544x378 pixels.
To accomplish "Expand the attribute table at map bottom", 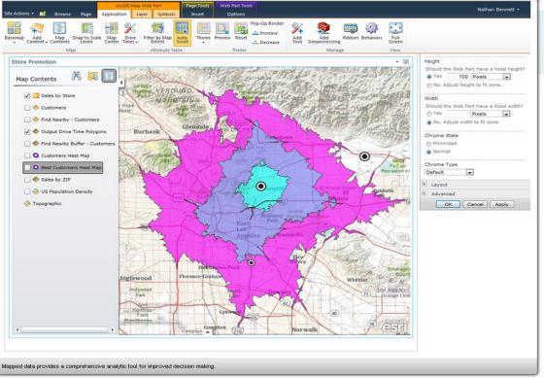I will [208, 332].
